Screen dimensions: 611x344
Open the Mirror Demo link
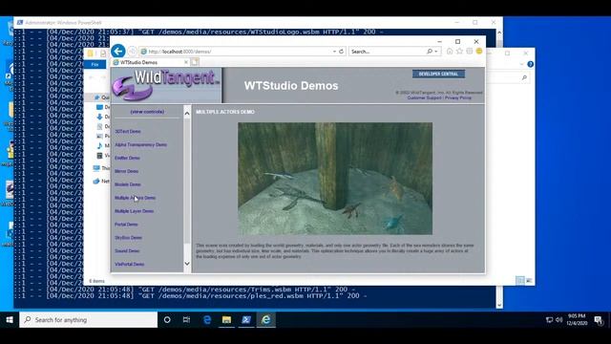tap(126, 171)
